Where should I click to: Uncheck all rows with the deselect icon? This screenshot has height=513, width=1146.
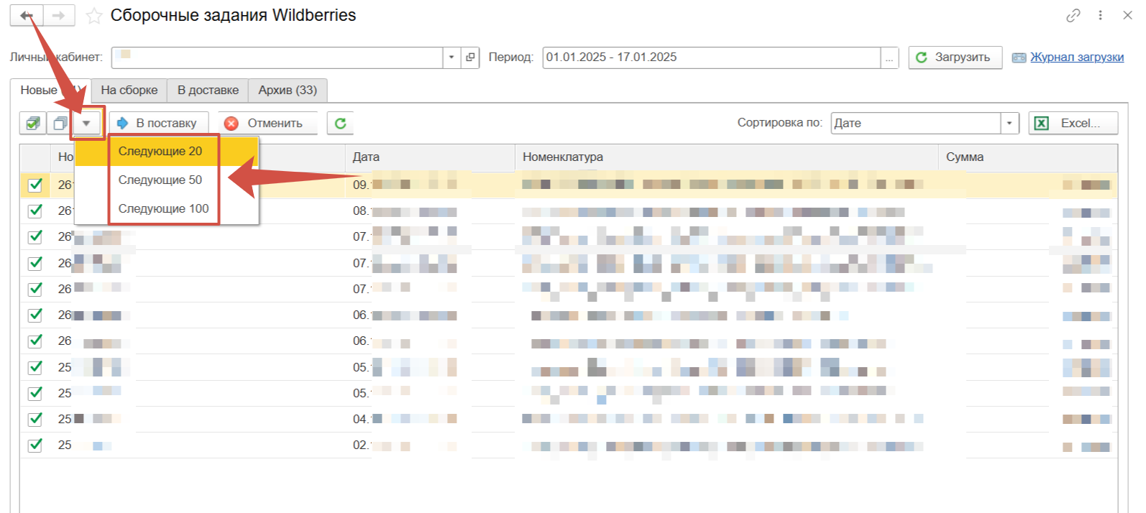point(60,124)
